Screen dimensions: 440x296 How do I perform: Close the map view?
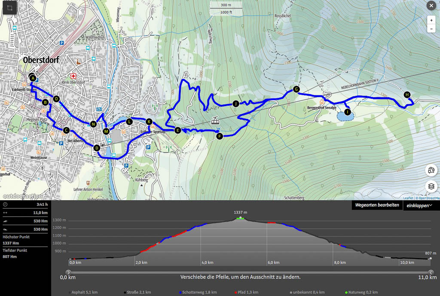[x=431, y=6]
